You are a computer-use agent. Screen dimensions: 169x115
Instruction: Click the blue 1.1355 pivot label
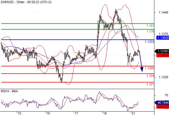pyautogui.click(x=149, y=42)
